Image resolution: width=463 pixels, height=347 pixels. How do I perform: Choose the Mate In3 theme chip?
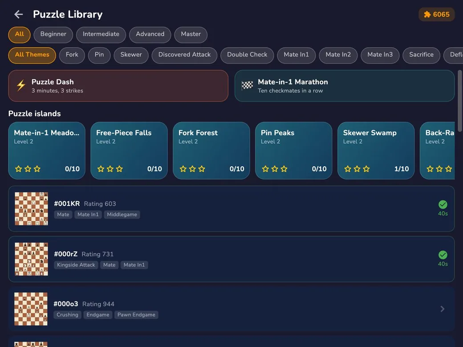pyautogui.click(x=380, y=55)
